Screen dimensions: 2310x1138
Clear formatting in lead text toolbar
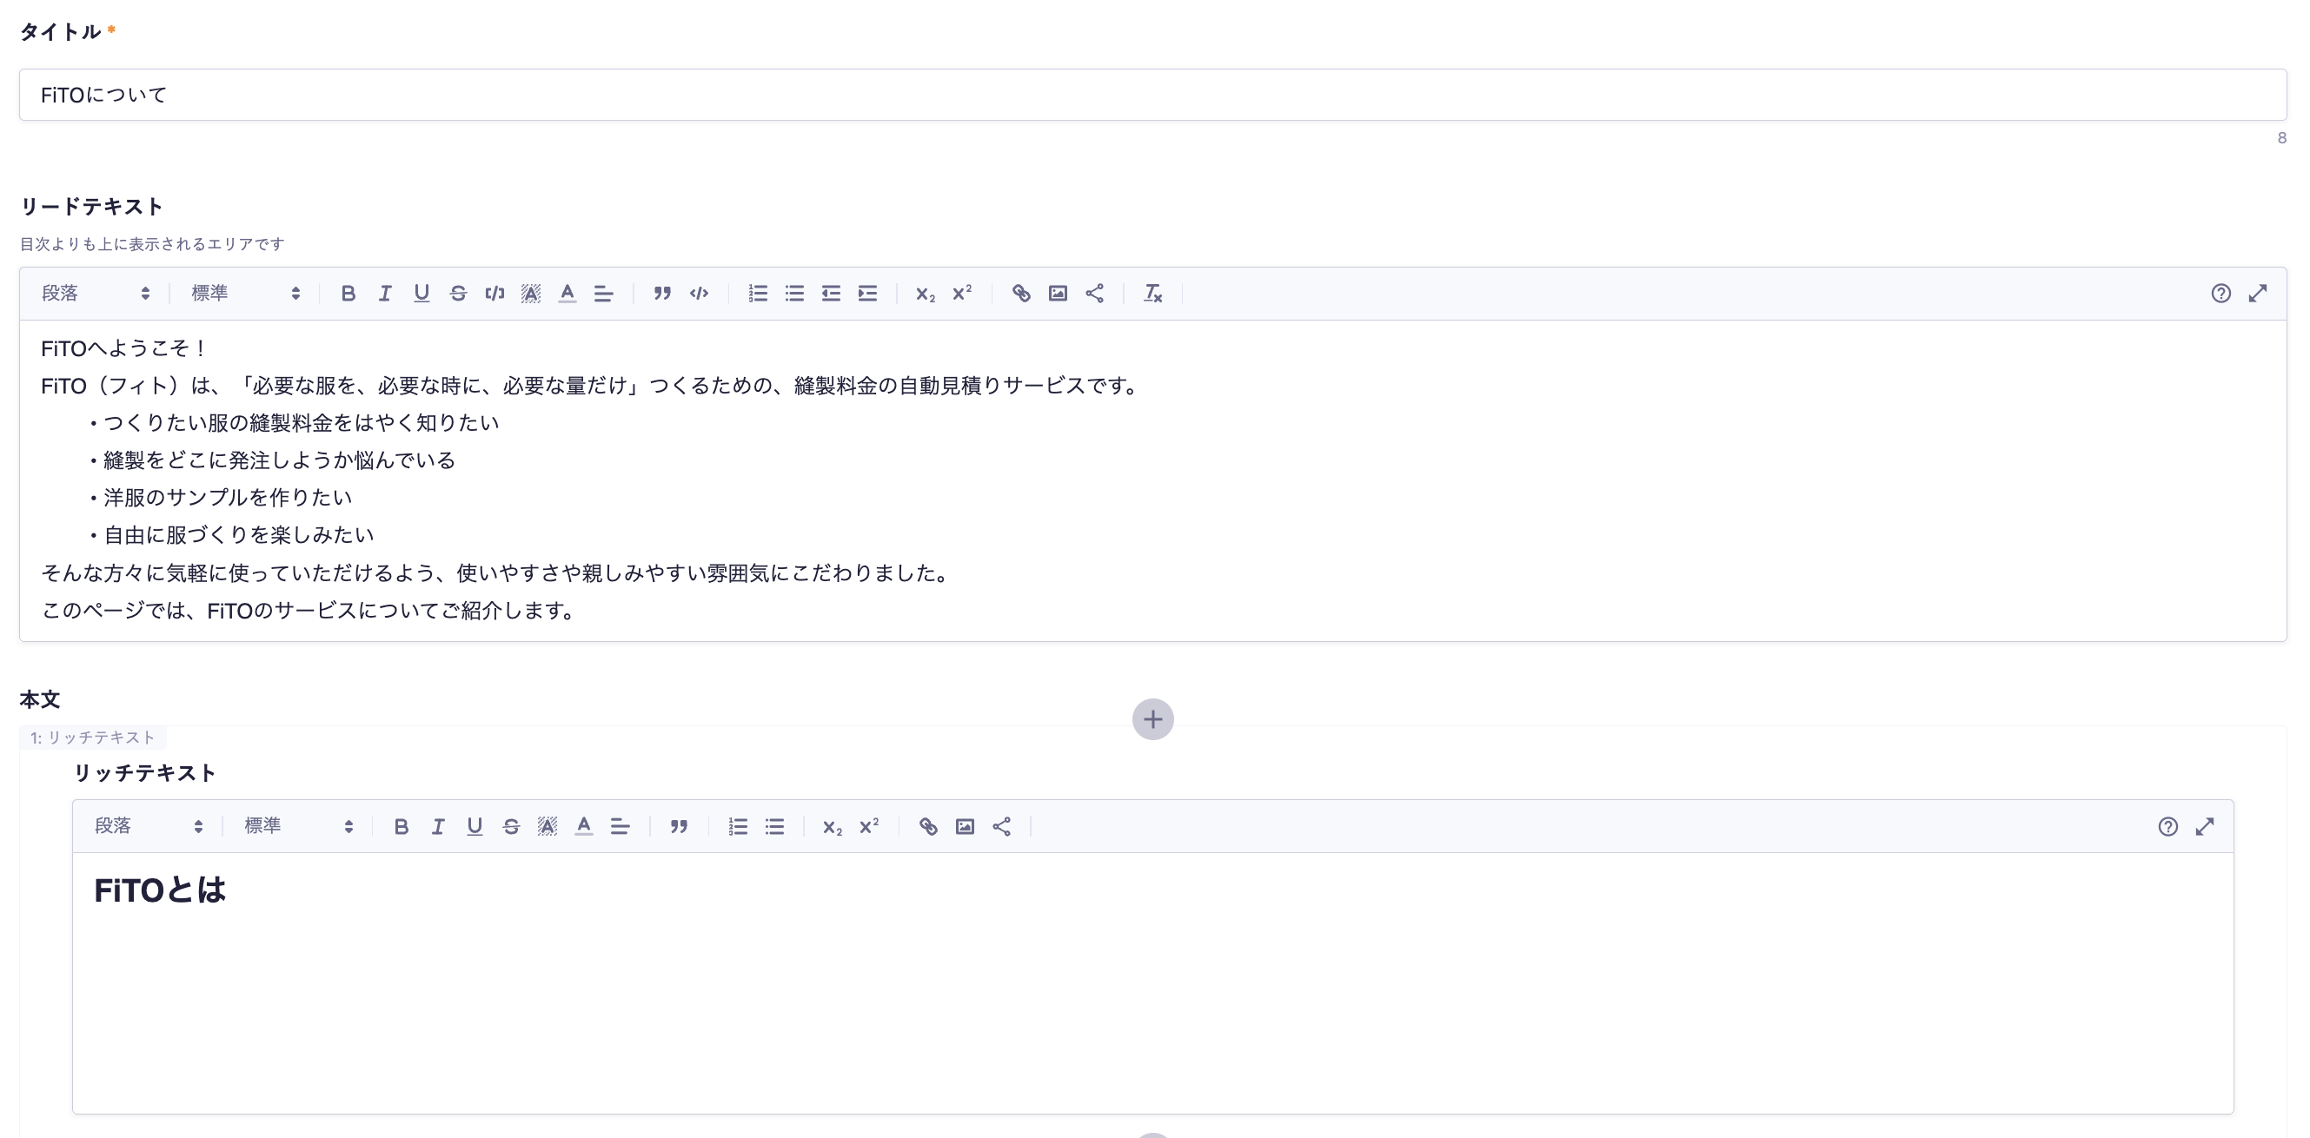1153,293
